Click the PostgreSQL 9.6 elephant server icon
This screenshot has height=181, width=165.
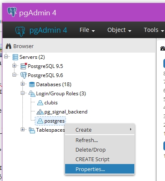click(24, 75)
